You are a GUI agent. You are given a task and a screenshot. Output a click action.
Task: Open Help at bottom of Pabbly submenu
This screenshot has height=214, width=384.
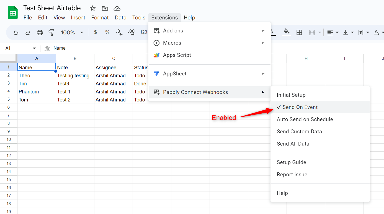point(320,193)
